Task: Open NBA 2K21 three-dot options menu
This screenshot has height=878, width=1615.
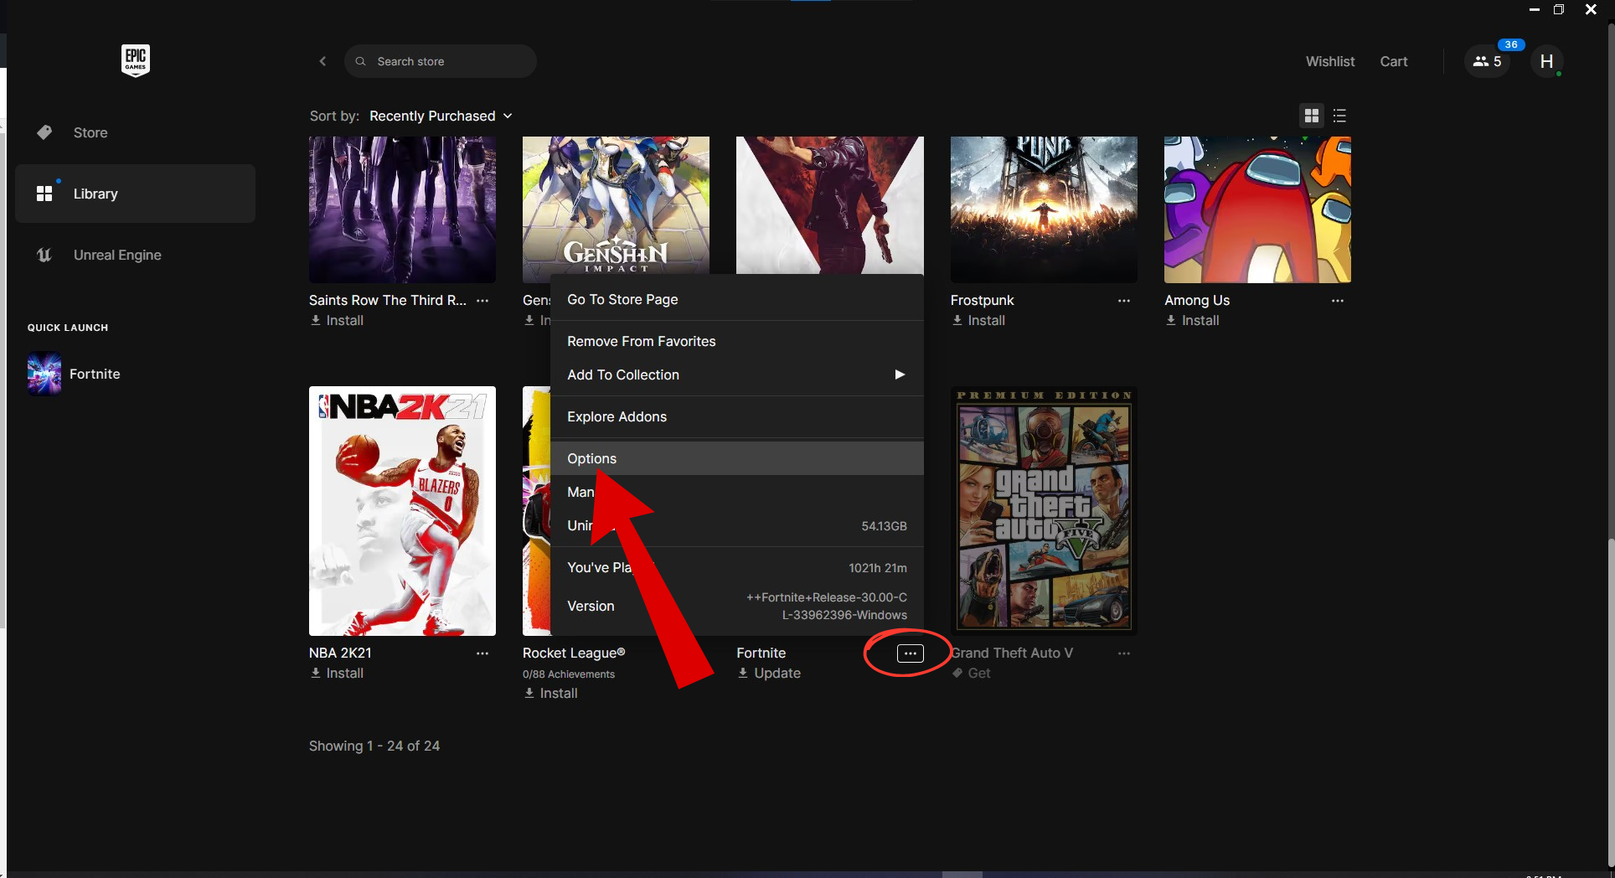Action: [482, 653]
